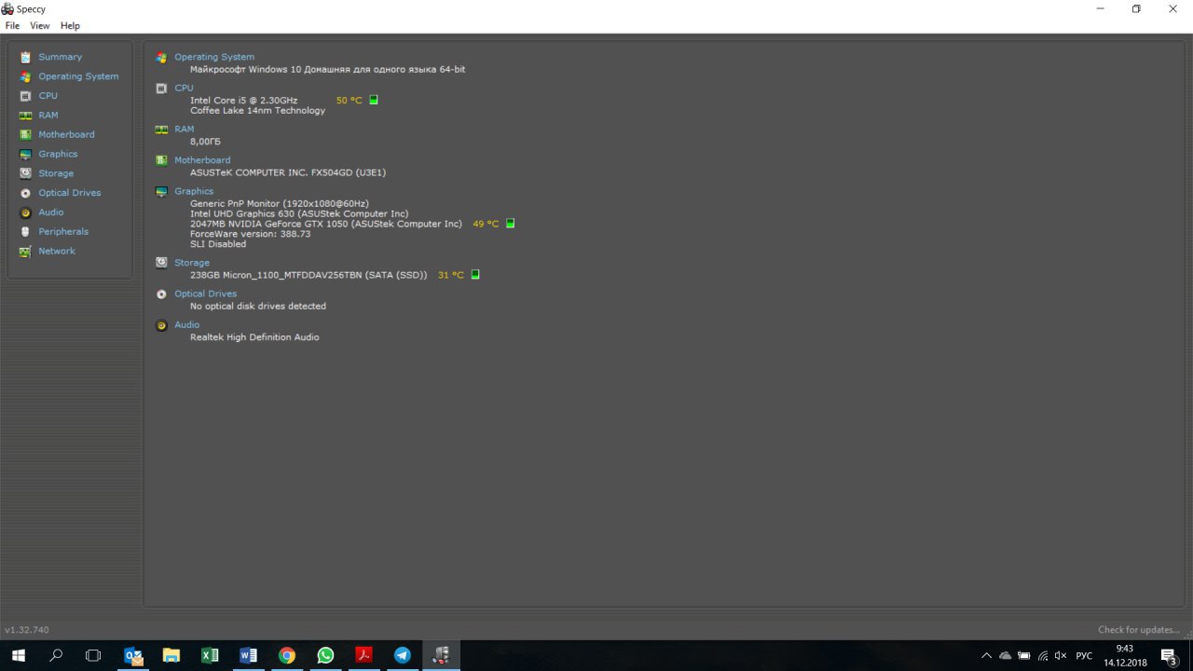This screenshot has width=1193, height=671.
Task: Click the storage temperature value 31 °C
Action: tap(451, 275)
